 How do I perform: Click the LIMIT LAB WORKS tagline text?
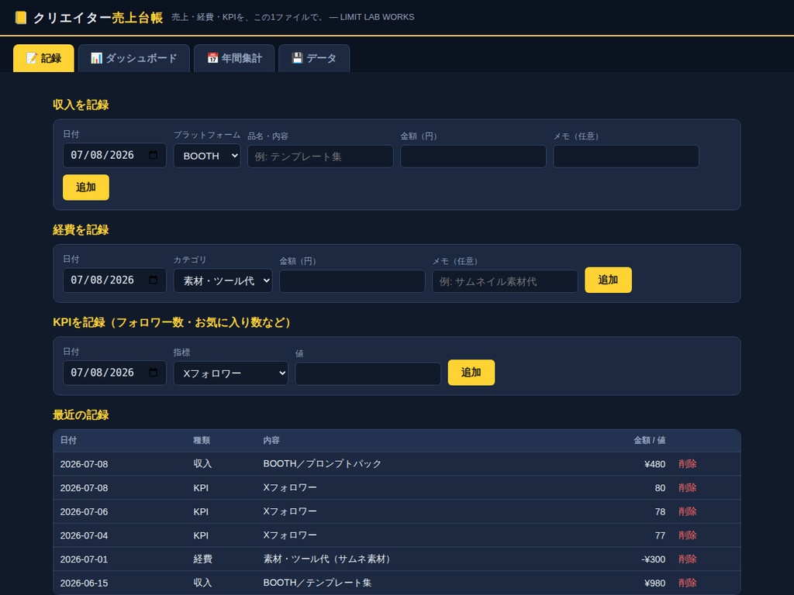click(378, 17)
